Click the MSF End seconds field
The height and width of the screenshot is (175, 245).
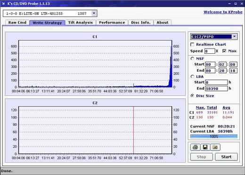[222, 71]
